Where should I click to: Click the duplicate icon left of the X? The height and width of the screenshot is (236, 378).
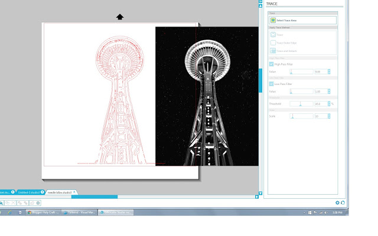(x=8, y=203)
